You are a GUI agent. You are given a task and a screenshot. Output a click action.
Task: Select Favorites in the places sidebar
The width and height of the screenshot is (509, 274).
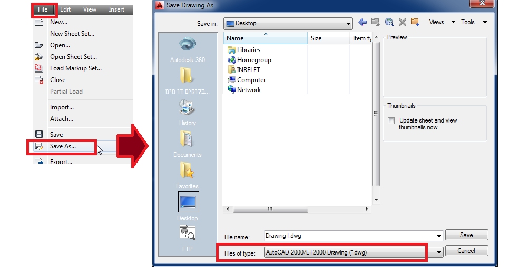(x=187, y=175)
